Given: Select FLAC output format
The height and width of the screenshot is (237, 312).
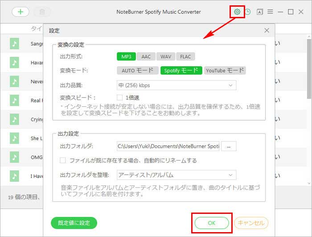Looking at the screenshot, I should coord(185,56).
